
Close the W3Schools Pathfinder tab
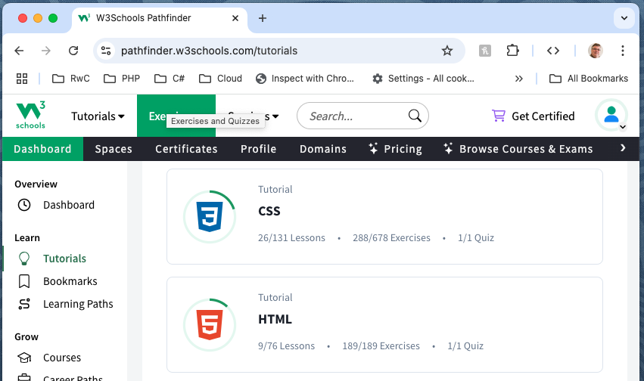click(x=235, y=18)
